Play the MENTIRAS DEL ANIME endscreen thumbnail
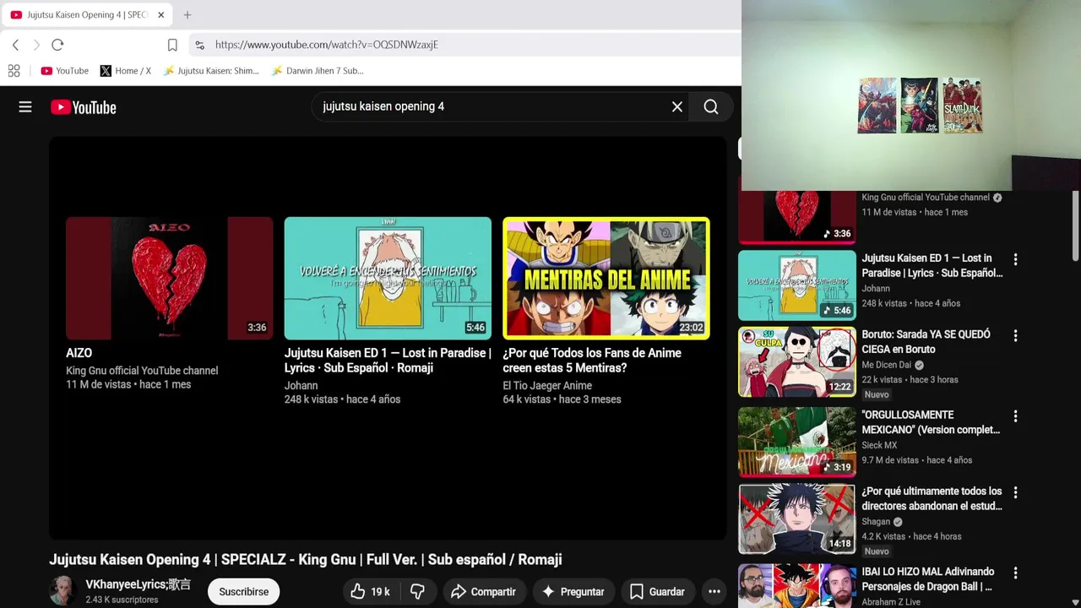 point(606,279)
